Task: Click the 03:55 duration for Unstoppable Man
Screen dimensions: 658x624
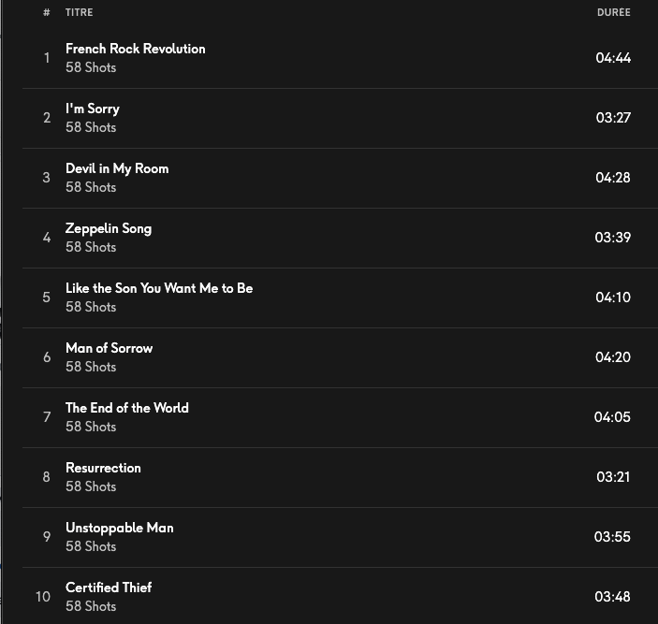Action: point(612,537)
